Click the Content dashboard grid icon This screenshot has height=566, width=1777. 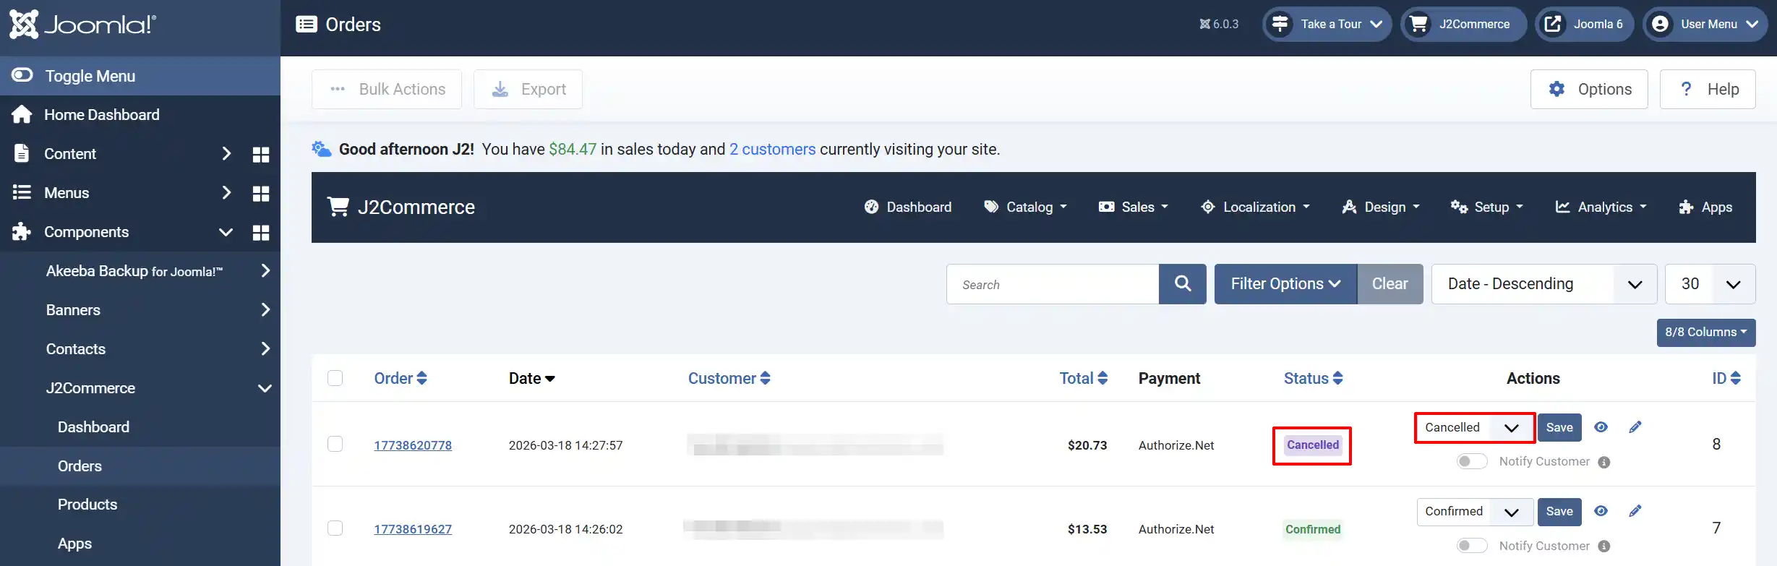261,154
